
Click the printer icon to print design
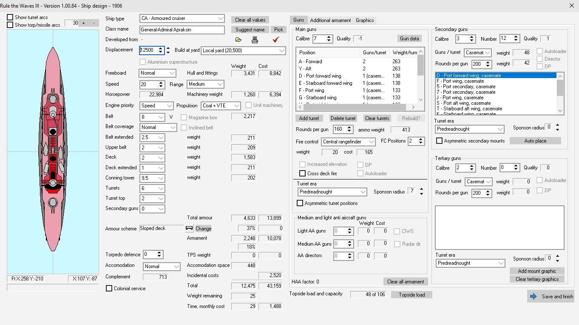[255, 40]
